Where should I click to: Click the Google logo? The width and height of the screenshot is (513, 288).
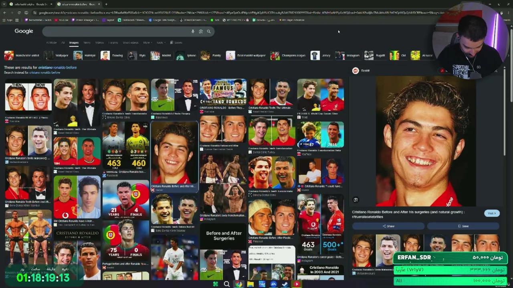click(x=24, y=31)
